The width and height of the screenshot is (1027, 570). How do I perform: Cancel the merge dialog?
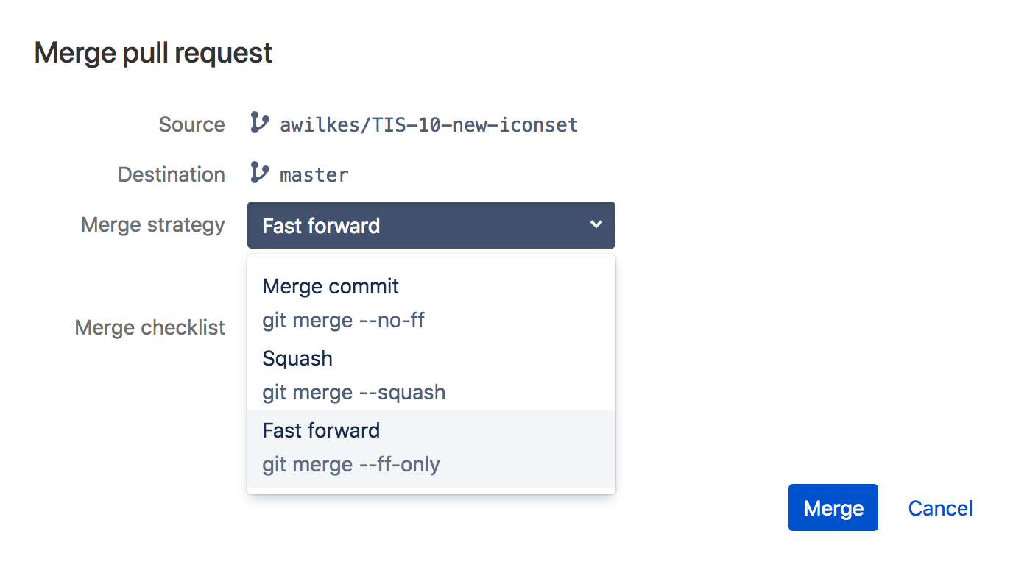point(940,508)
